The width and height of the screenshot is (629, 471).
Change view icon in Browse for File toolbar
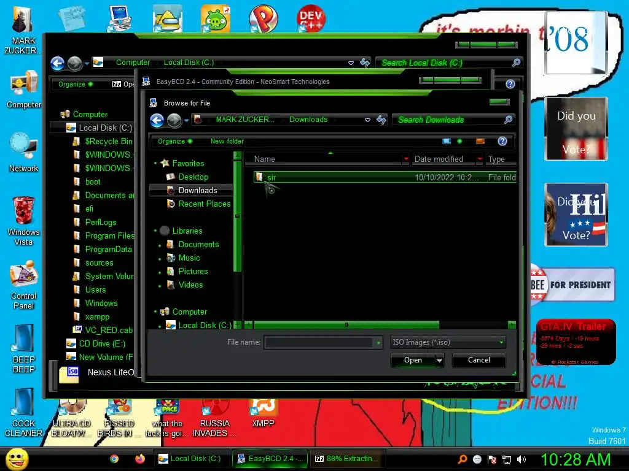pyautogui.click(x=447, y=141)
